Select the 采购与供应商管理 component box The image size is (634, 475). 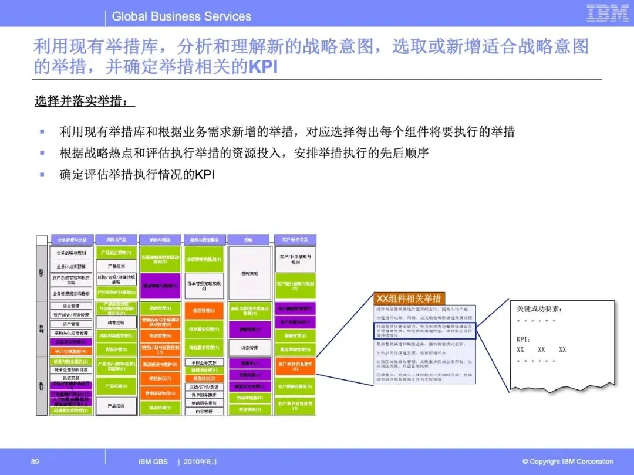coord(71,333)
